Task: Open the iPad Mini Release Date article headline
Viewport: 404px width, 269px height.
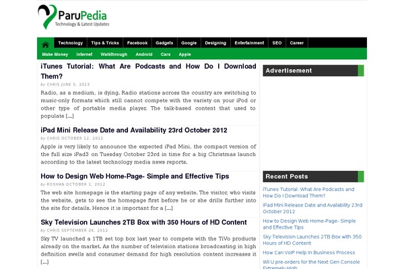Action: (x=134, y=130)
